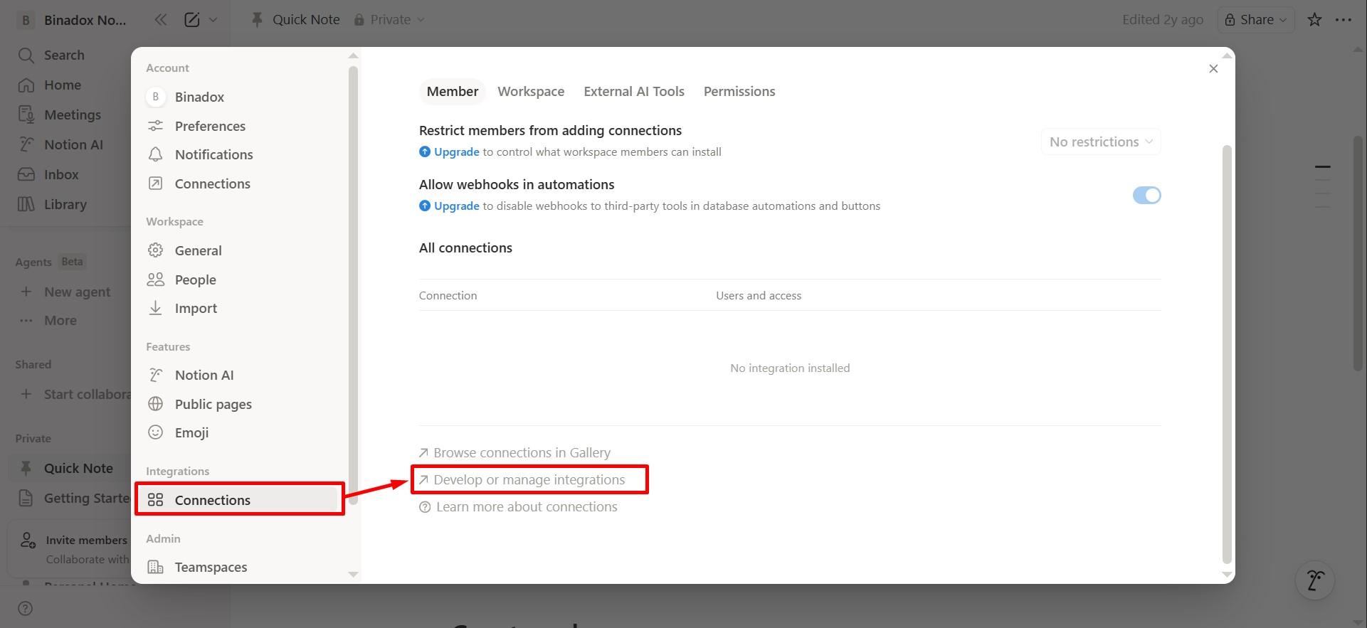Switch to the Workspace tab
The width and height of the screenshot is (1367, 628).
531,91
